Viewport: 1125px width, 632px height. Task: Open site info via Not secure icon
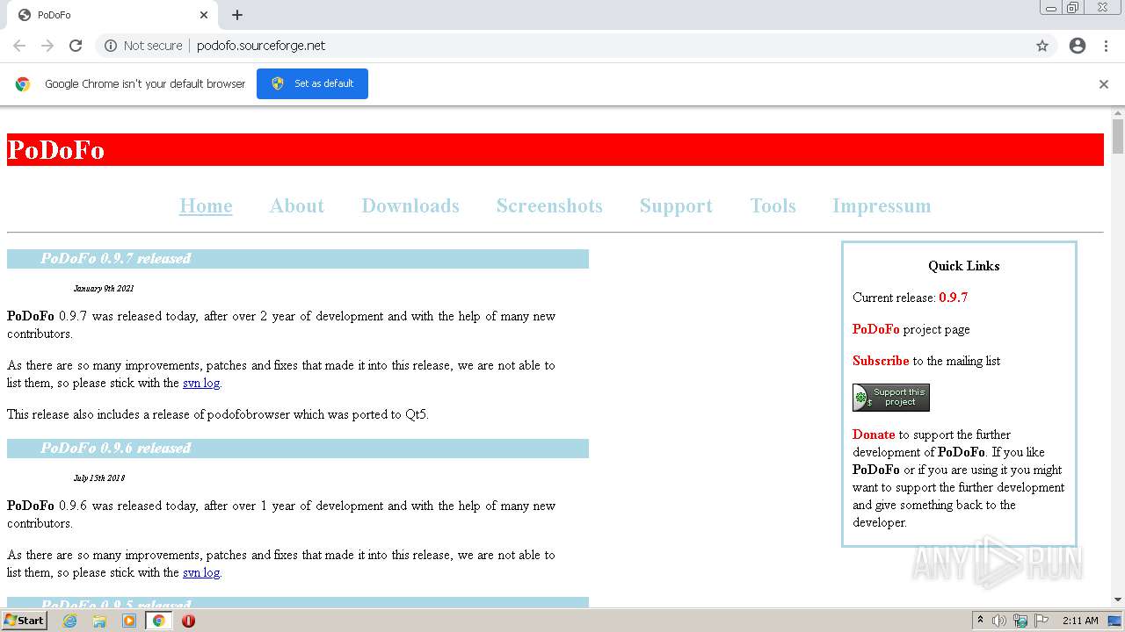(x=111, y=46)
